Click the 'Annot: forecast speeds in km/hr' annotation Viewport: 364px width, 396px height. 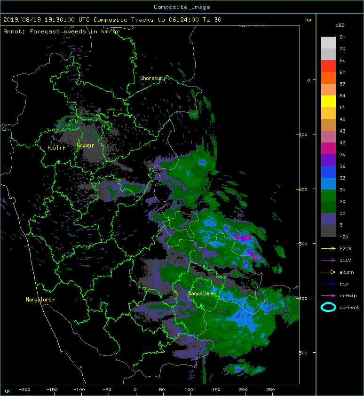(x=62, y=32)
